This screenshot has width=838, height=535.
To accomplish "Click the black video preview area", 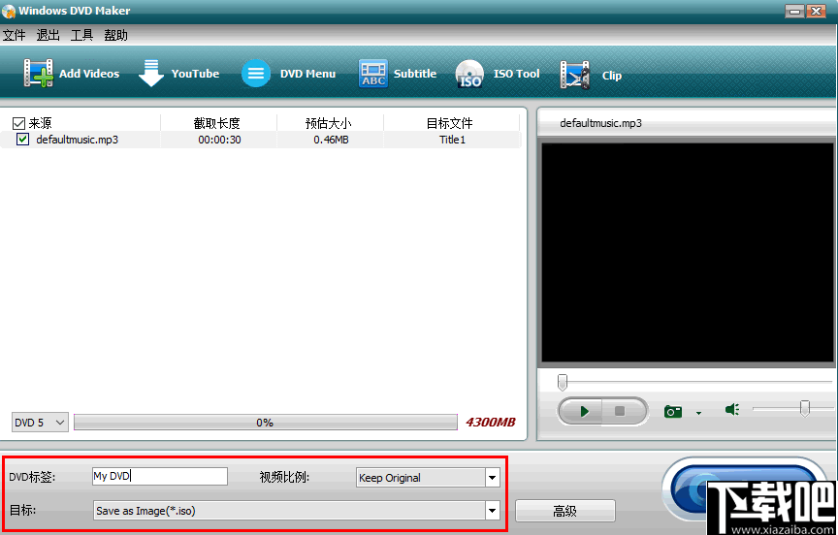I will pyautogui.click(x=688, y=253).
